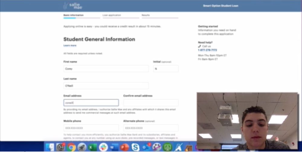
Task: Launch Google Chrome from the dock
Action: 71,147
